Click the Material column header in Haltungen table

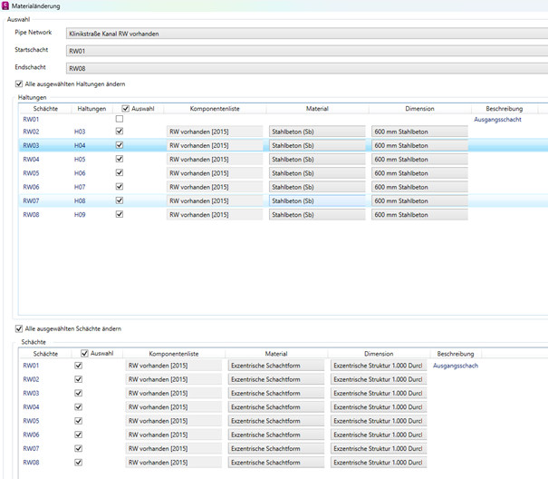click(317, 109)
